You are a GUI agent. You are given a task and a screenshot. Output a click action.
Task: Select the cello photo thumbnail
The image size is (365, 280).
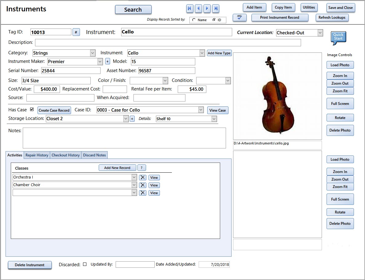[x=277, y=95]
